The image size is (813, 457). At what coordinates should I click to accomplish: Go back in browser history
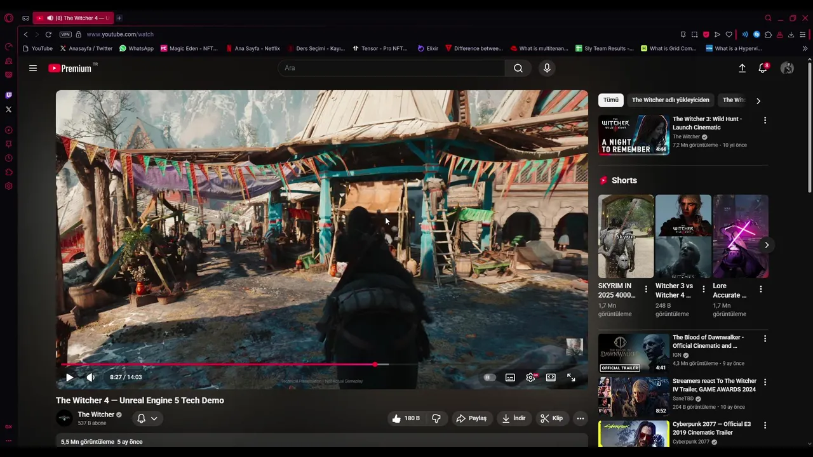(25, 34)
